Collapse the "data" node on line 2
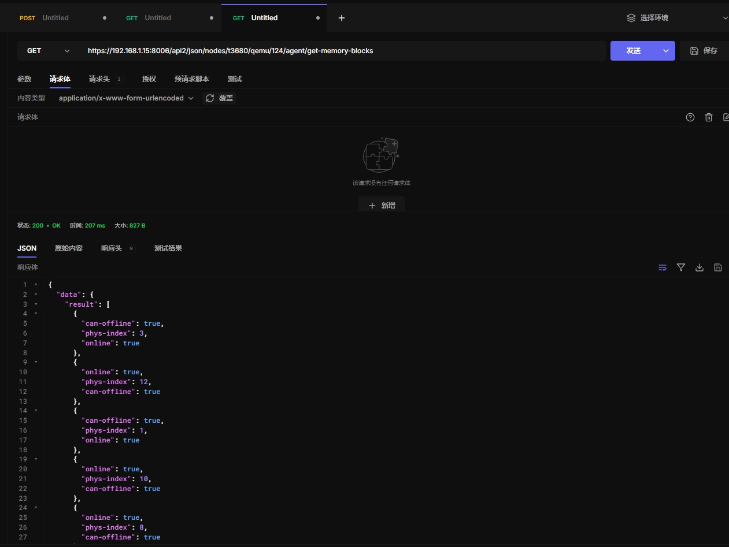The image size is (729, 547). pos(36,295)
